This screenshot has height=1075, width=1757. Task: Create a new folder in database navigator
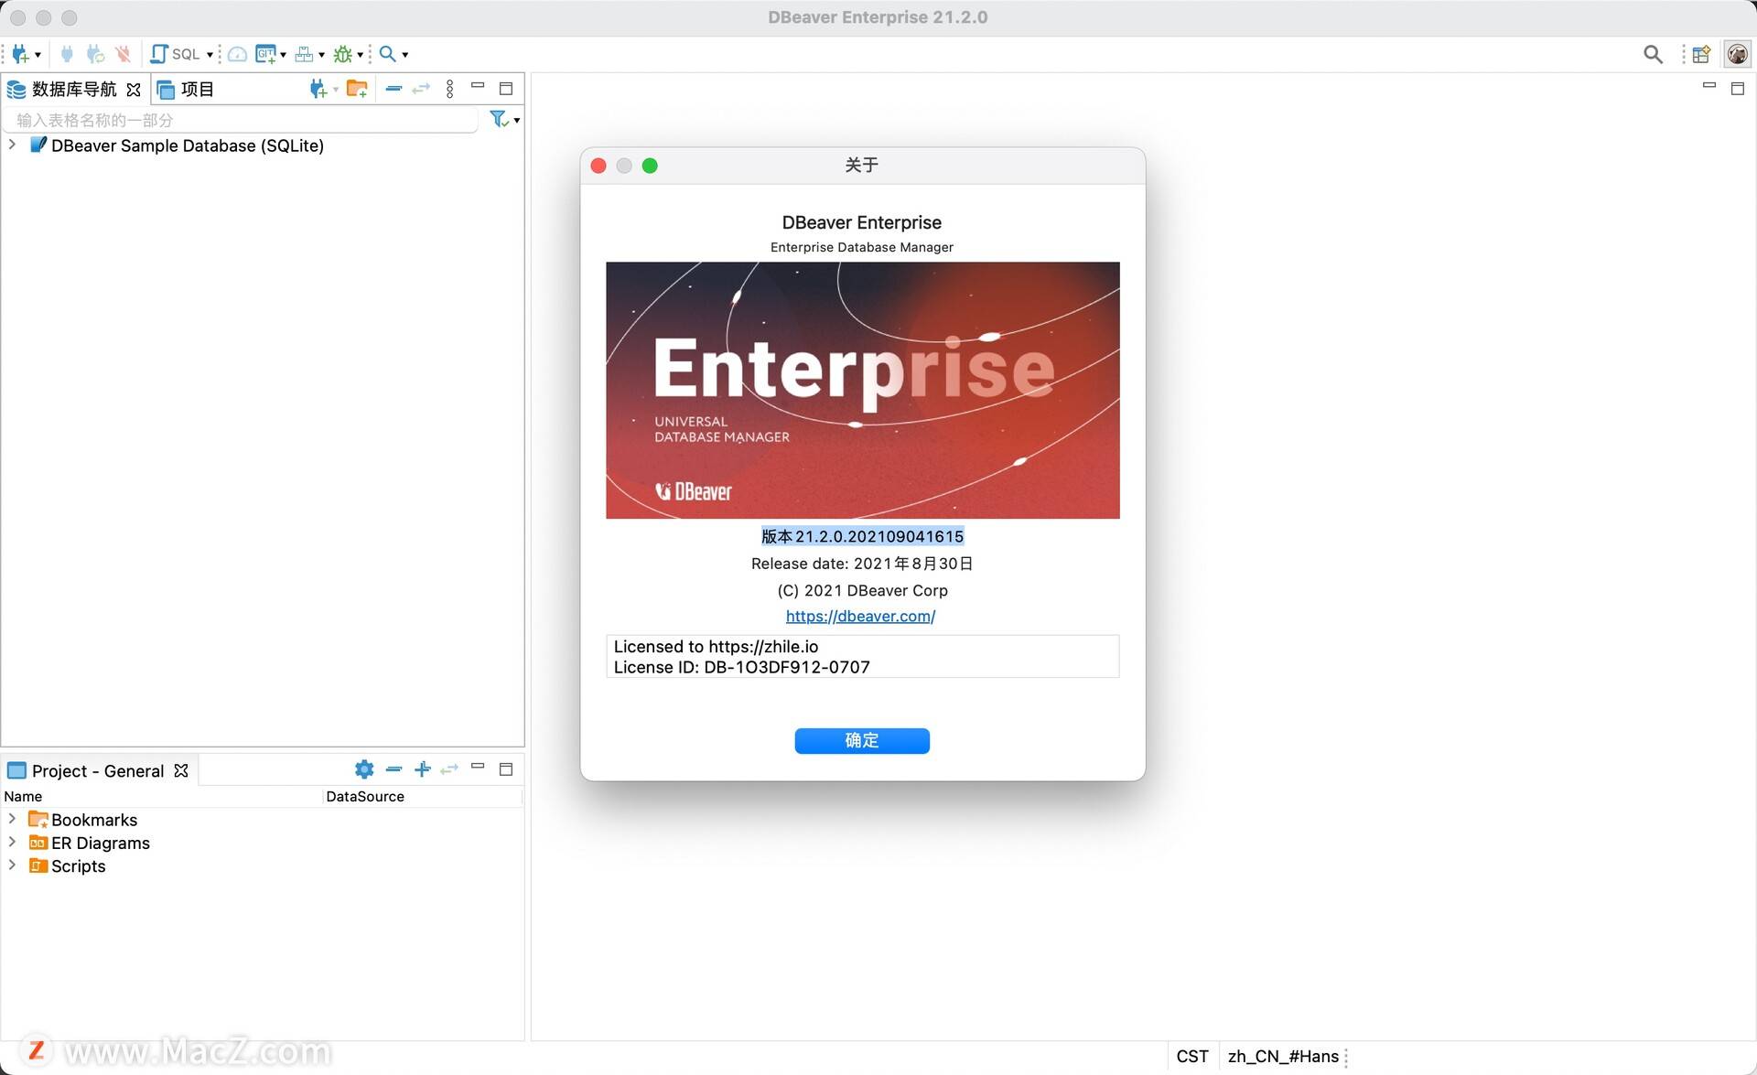tap(358, 88)
